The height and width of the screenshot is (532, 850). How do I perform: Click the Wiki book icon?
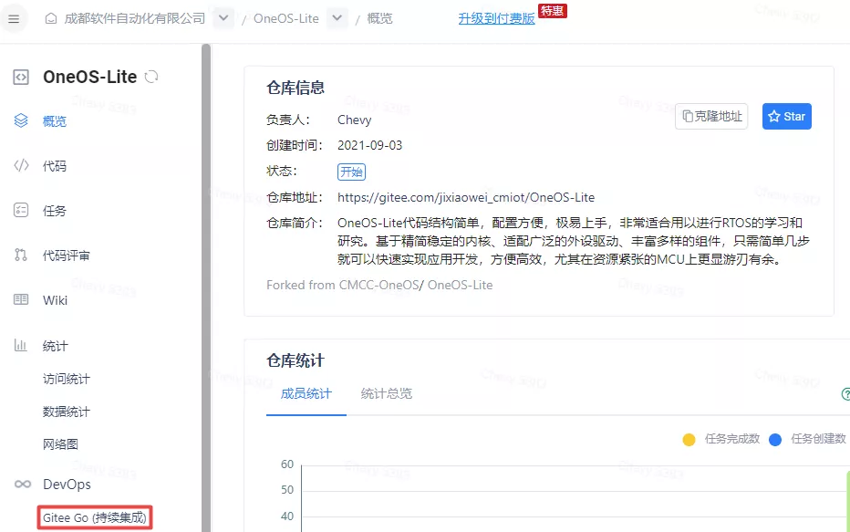point(21,299)
